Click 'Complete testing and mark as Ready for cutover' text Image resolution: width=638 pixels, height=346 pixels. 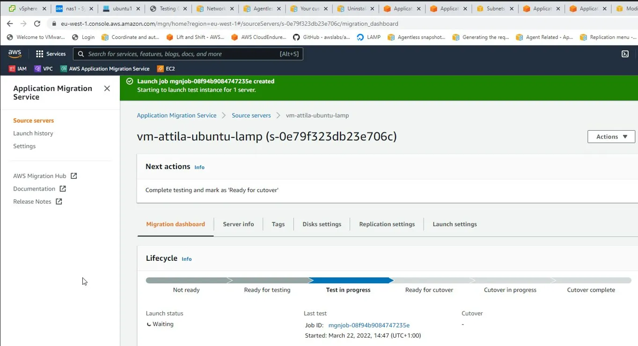pyautogui.click(x=212, y=190)
